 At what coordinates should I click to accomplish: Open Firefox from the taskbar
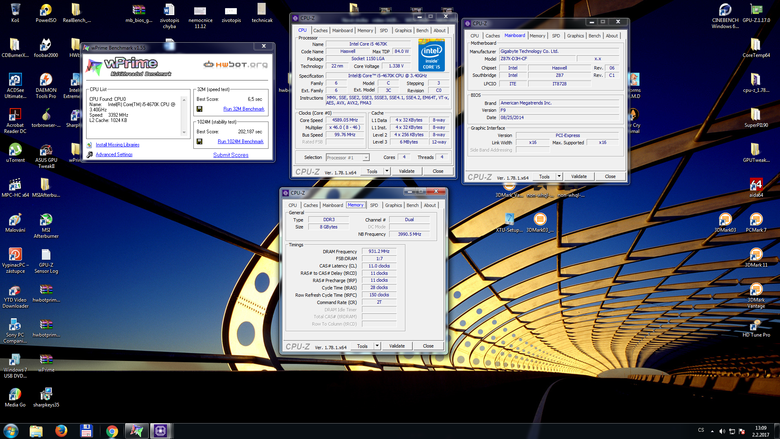(61, 431)
